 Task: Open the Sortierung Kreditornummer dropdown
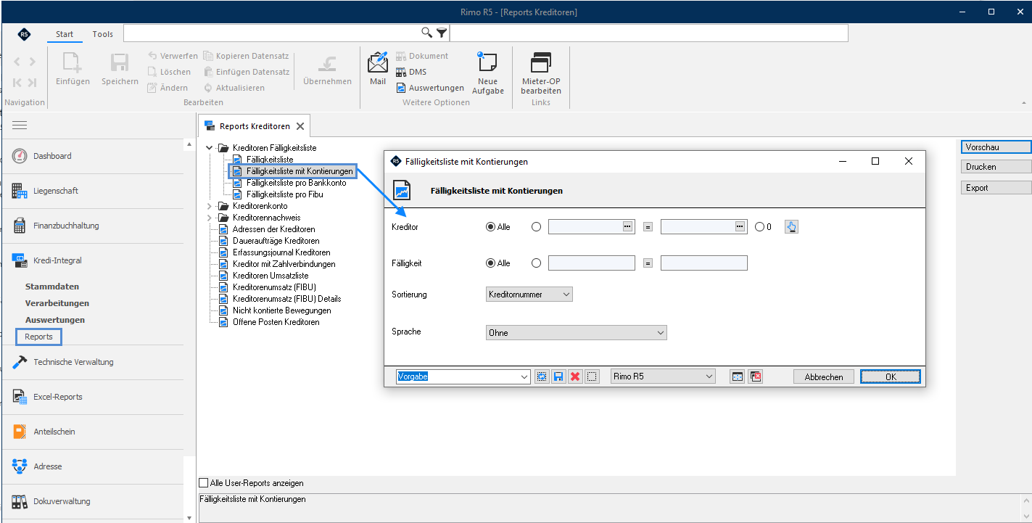[x=529, y=295]
